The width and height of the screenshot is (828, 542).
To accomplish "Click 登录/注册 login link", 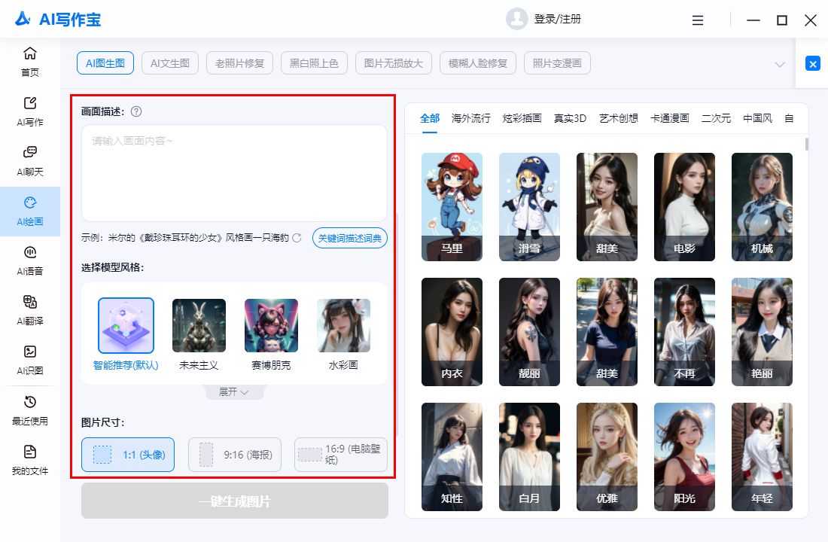I will [x=558, y=19].
